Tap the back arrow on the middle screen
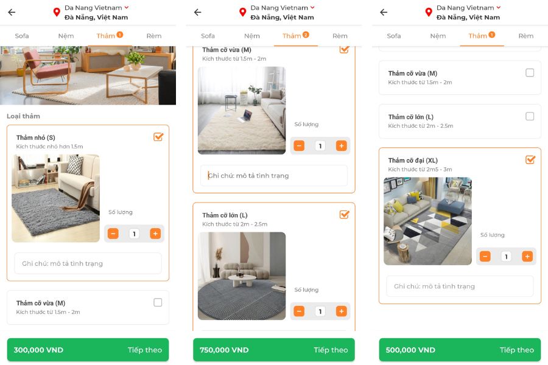Image resolution: width=548 pixels, height=365 pixels. tap(198, 12)
